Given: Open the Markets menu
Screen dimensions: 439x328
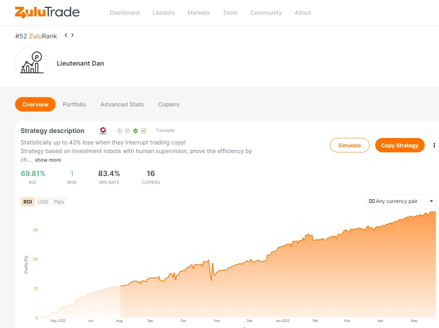Looking at the screenshot, I should [x=199, y=13].
